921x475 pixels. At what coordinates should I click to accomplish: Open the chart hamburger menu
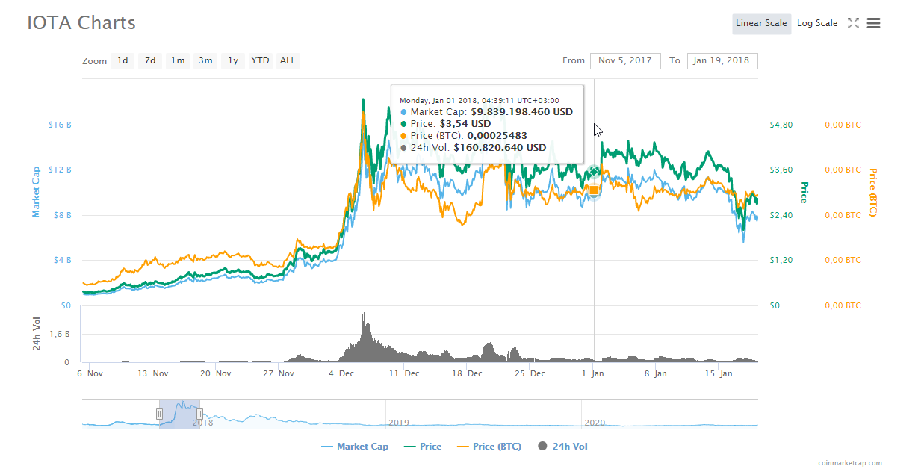873,23
